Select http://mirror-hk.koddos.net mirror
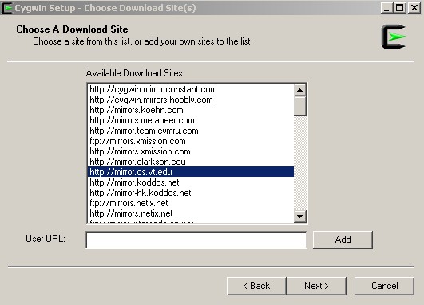The height and width of the screenshot is (305, 424). 191,193
